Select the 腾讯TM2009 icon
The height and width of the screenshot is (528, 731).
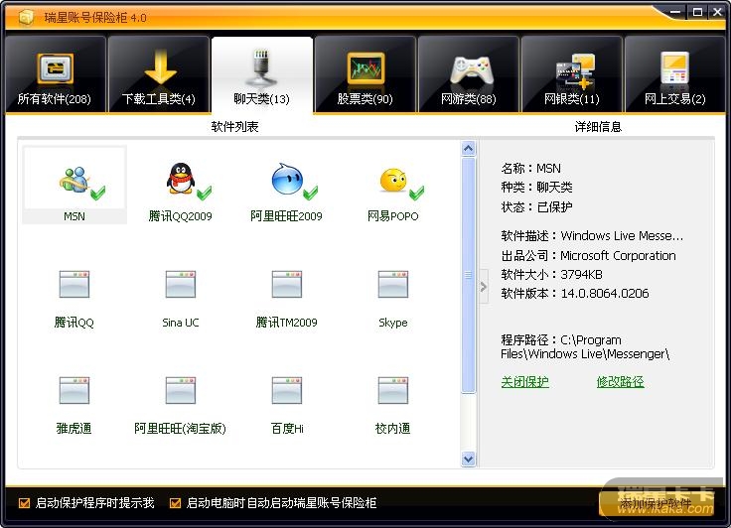click(x=287, y=284)
